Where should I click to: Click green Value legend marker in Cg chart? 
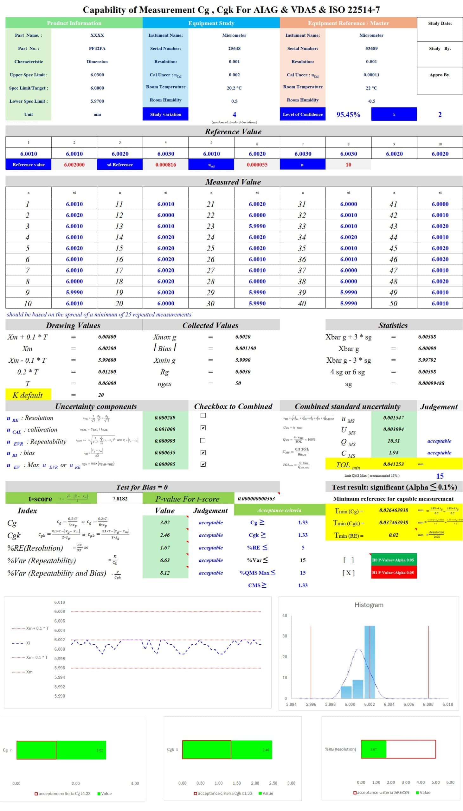click(99, 794)
